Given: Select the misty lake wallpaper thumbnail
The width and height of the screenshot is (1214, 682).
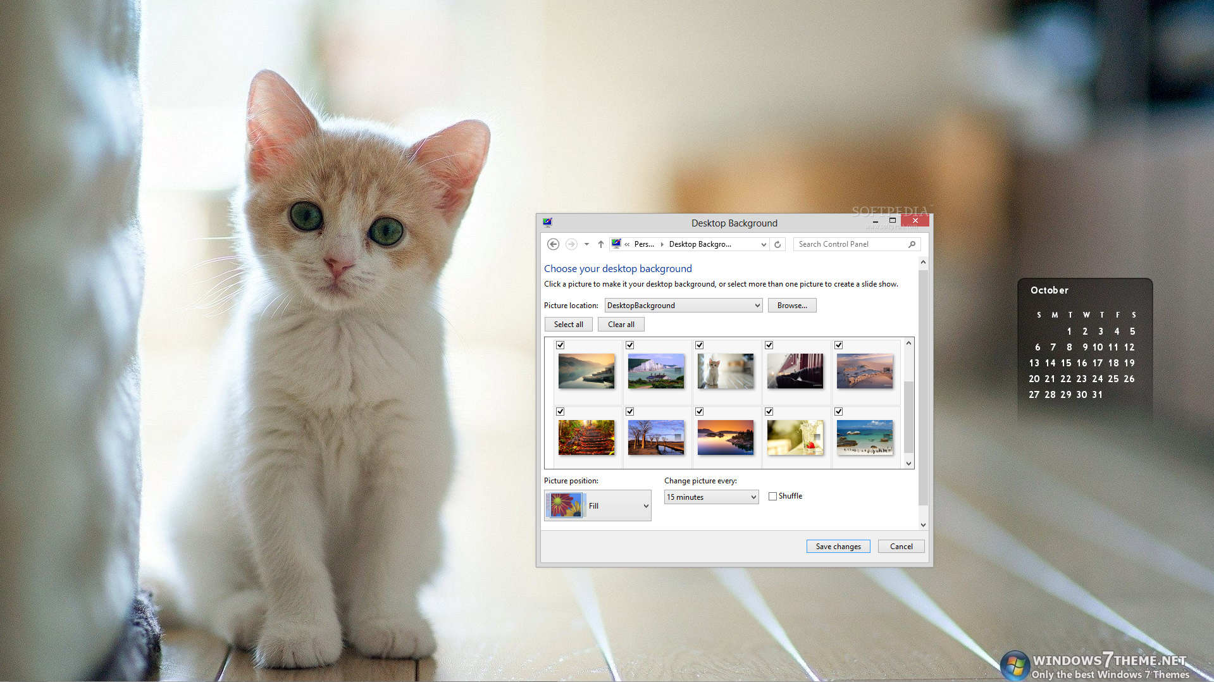Looking at the screenshot, I should click(586, 371).
